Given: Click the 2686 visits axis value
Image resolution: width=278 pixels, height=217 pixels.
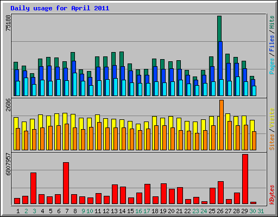Looking at the screenshot, I should tap(8, 105).
